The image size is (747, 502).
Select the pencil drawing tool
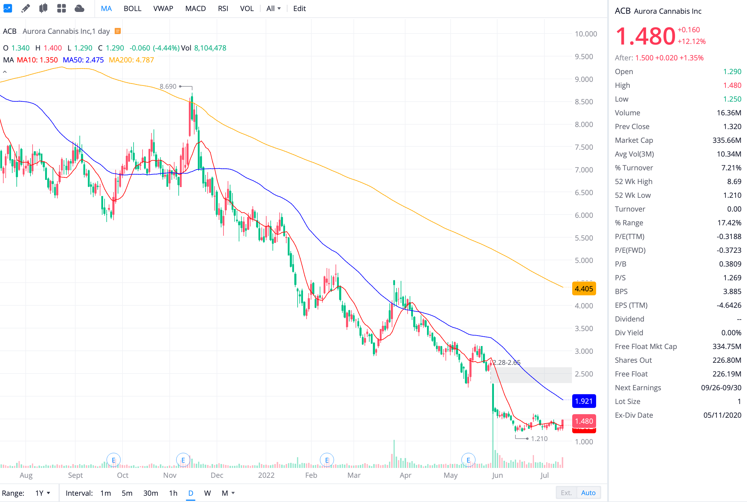26,8
